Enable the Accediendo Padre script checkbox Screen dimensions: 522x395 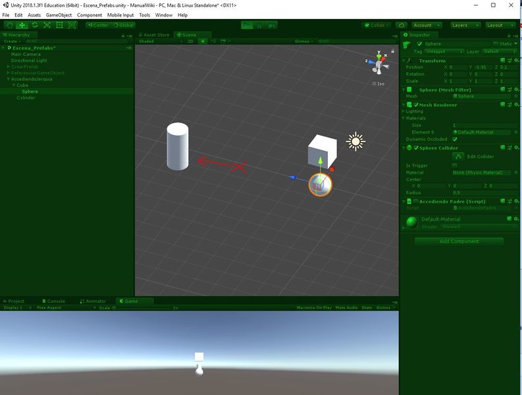[416, 201]
